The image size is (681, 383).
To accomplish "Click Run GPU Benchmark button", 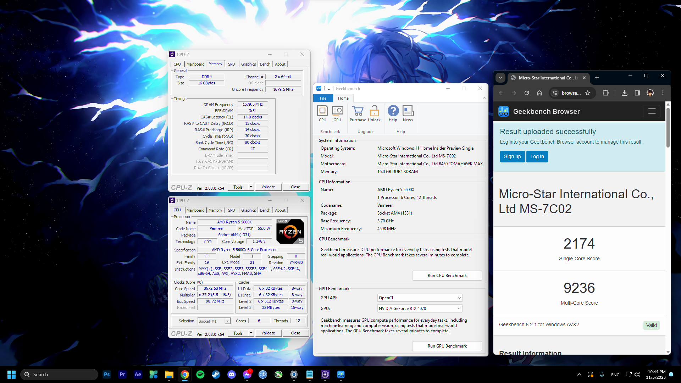I will [447, 346].
